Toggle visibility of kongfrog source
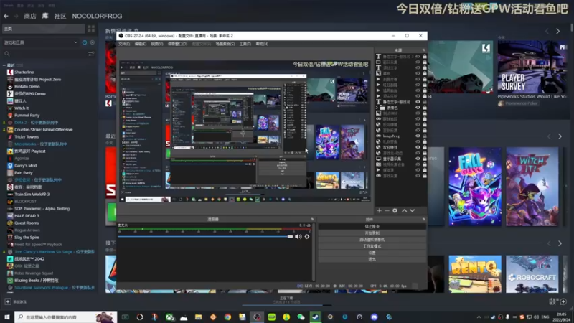The height and width of the screenshot is (323, 574). [x=418, y=136]
